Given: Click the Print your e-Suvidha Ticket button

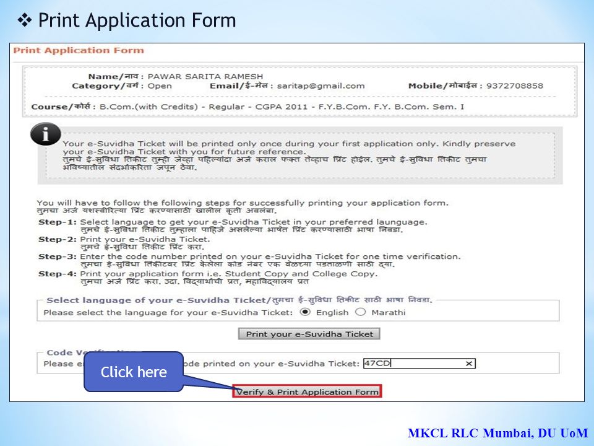Looking at the screenshot, I should pos(309,334).
